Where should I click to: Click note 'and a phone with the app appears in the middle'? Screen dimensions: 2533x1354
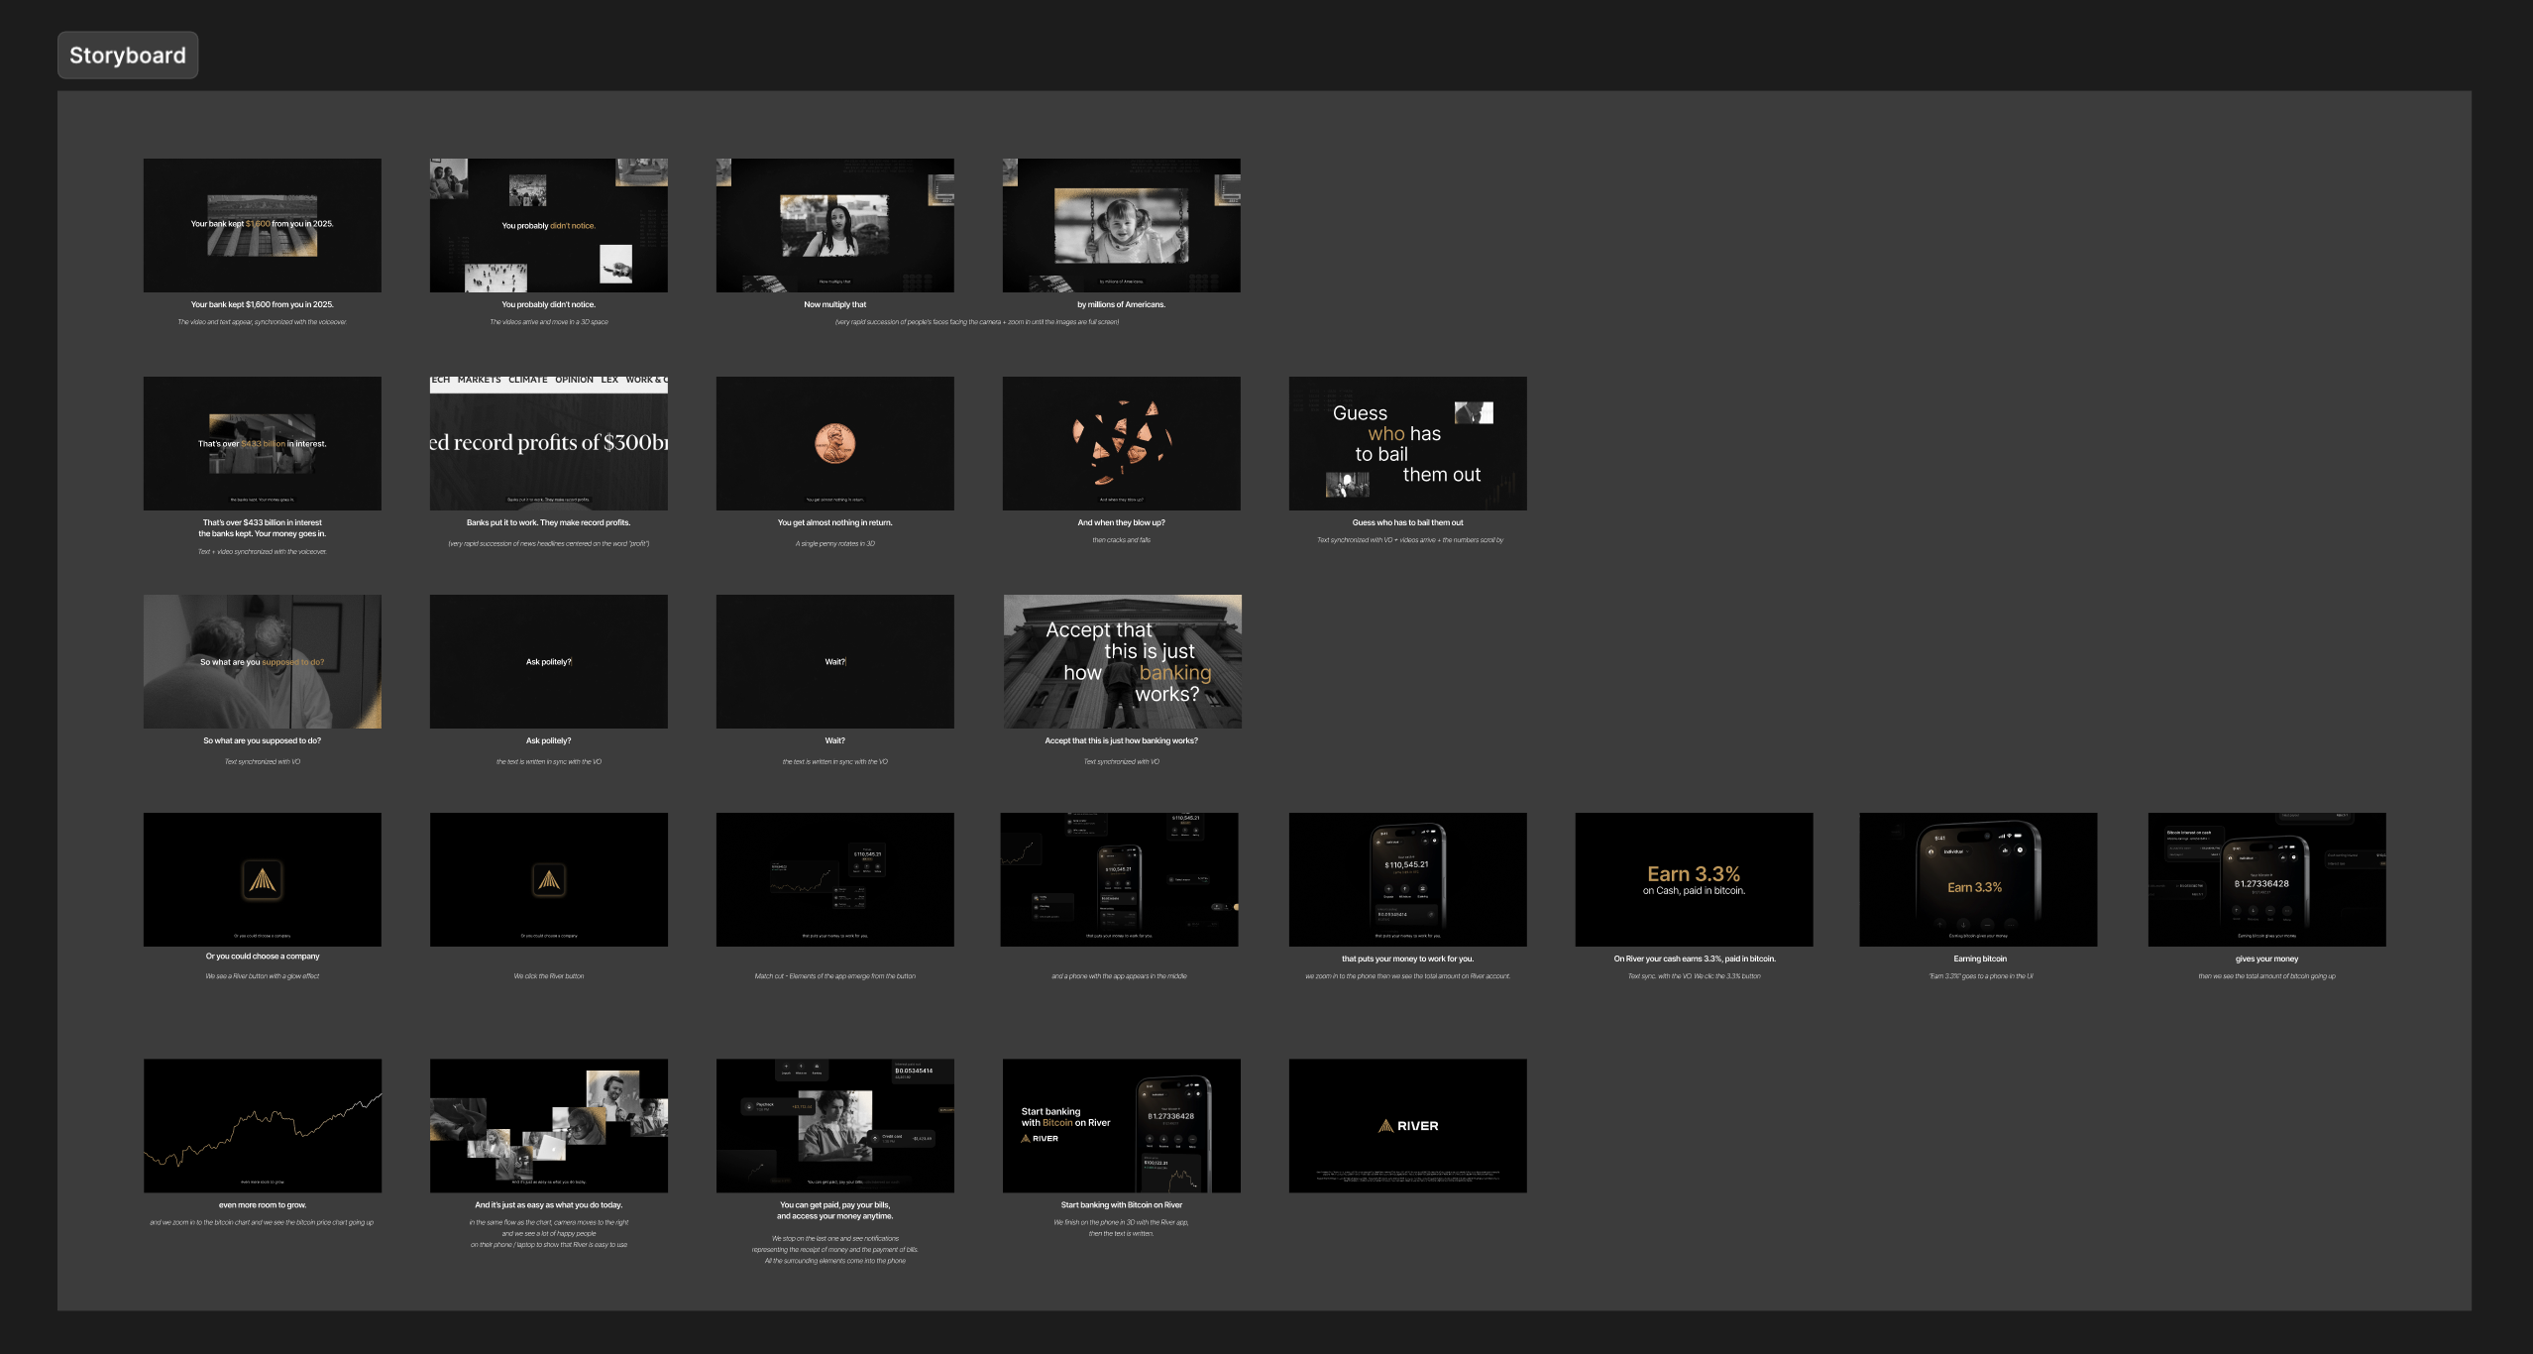click(x=1120, y=976)
